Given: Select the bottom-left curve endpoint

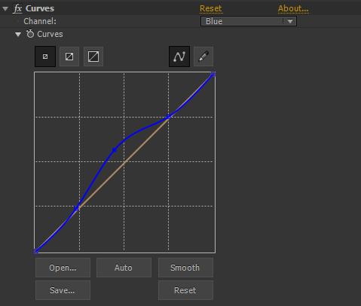Looking at the screenshot, I should point(36,251).
